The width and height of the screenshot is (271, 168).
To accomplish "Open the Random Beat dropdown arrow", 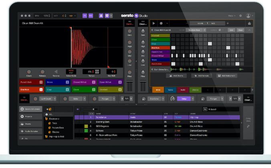I will click(x=204, y=30).
